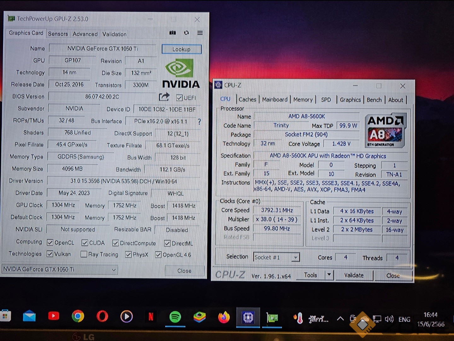The width and height of the screenshot is (454, 341).
Task: Open the GPU-Z hamburger menu
Action: (x=200, y=33)
